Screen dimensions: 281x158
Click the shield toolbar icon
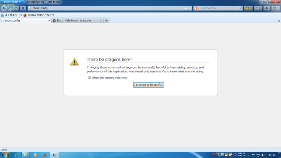point(274,8)
